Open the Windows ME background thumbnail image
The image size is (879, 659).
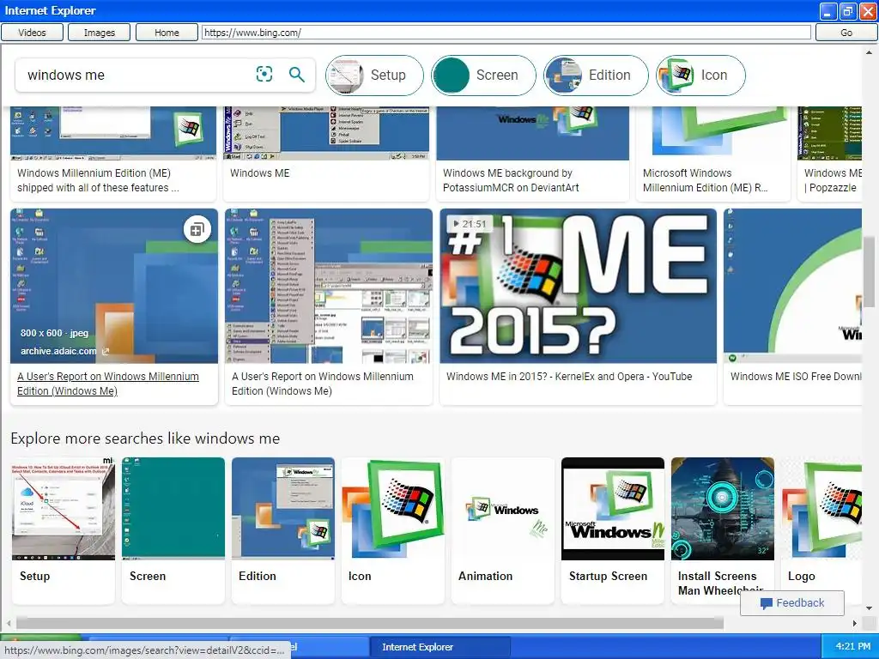tap(532, 133)
